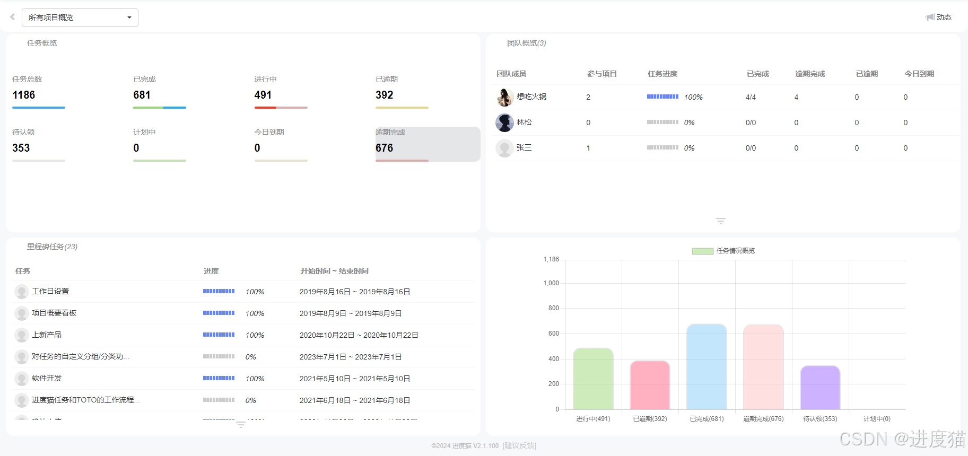This screenshot has height=456, width=968.
Task: Click the 参与项目 column header
Action: coord(602,74)
